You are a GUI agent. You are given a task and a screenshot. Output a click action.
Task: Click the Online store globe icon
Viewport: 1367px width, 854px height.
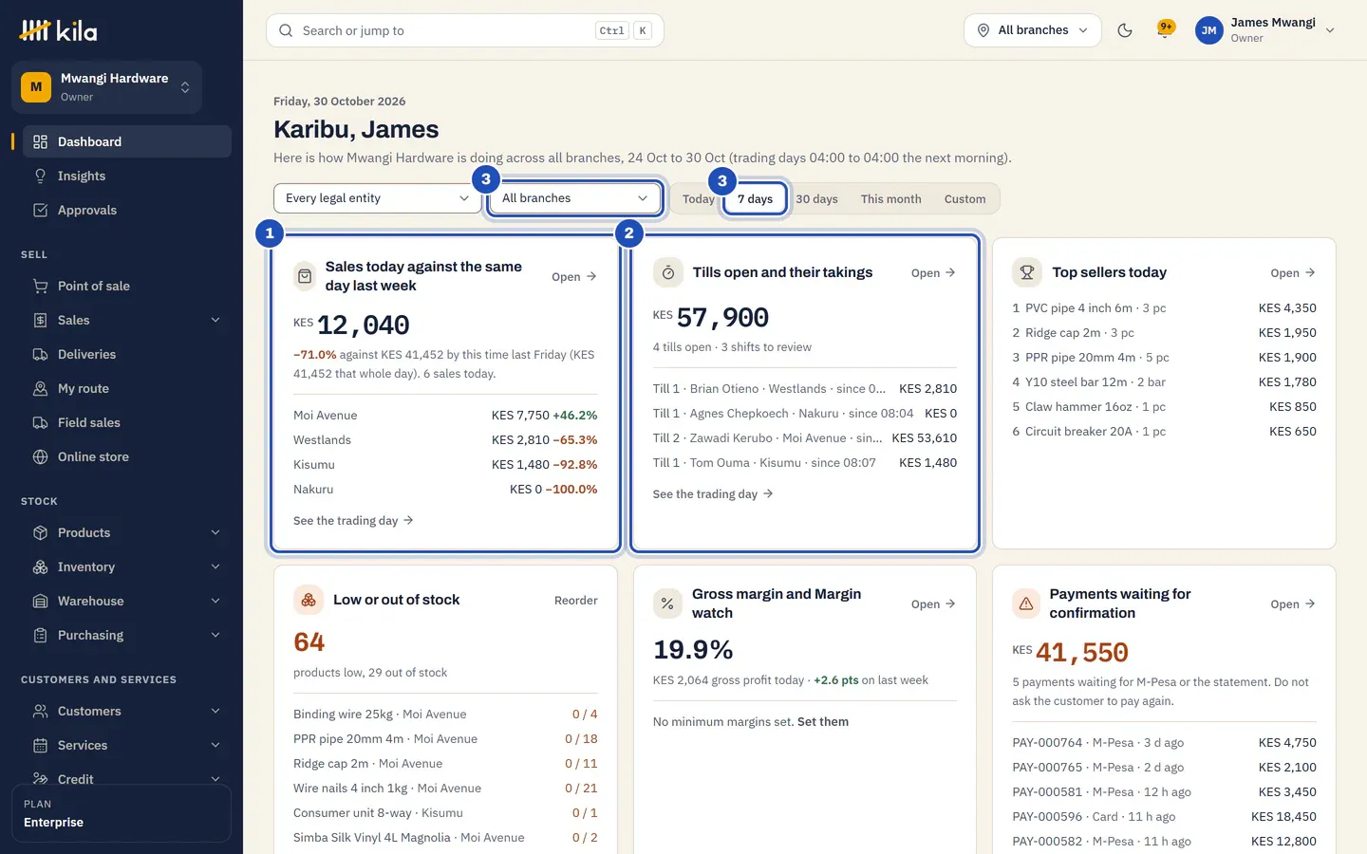pos(40,456)
